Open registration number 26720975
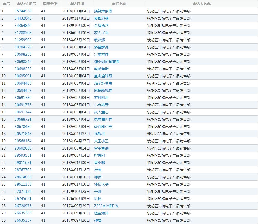The width and height of the screenshot is (258, 224). [23, 206]
